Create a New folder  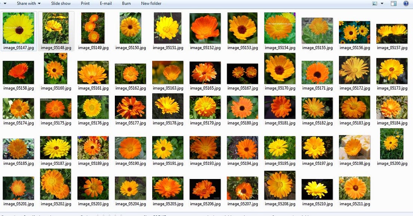[x=151, y=3]
